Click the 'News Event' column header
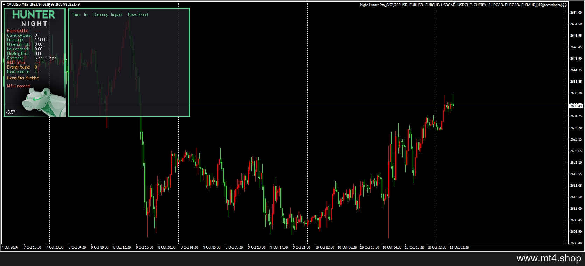585x266 pixels. point(138,15)
